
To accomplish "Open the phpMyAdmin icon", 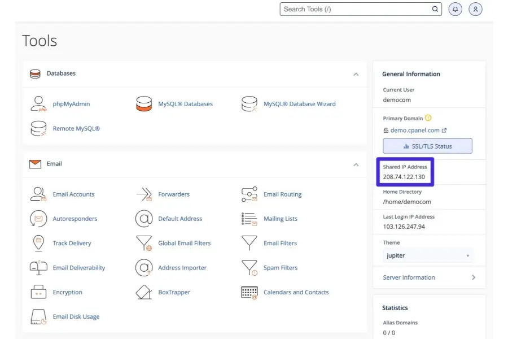I will (38, 104).
